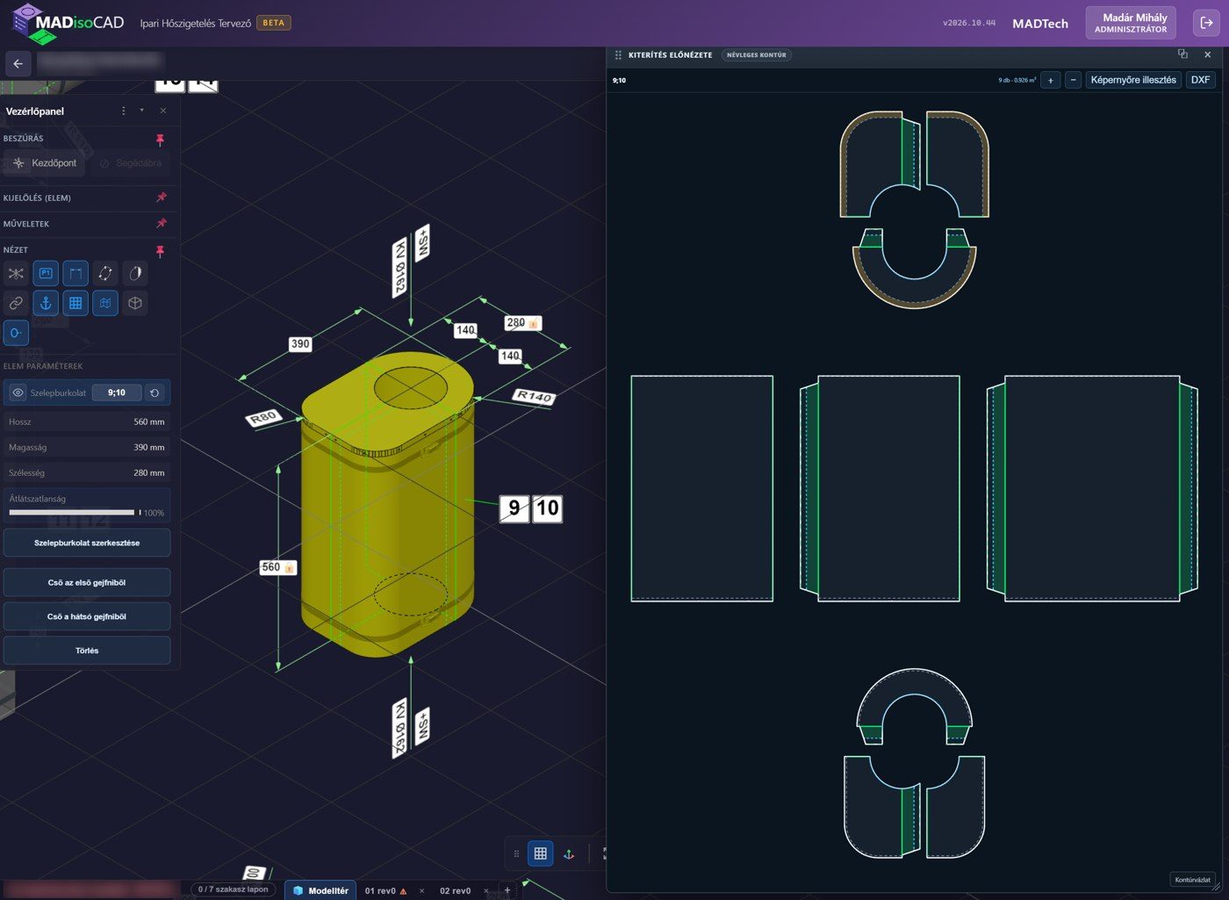Click the ellipse-with-points view icon

pos(105,273)
